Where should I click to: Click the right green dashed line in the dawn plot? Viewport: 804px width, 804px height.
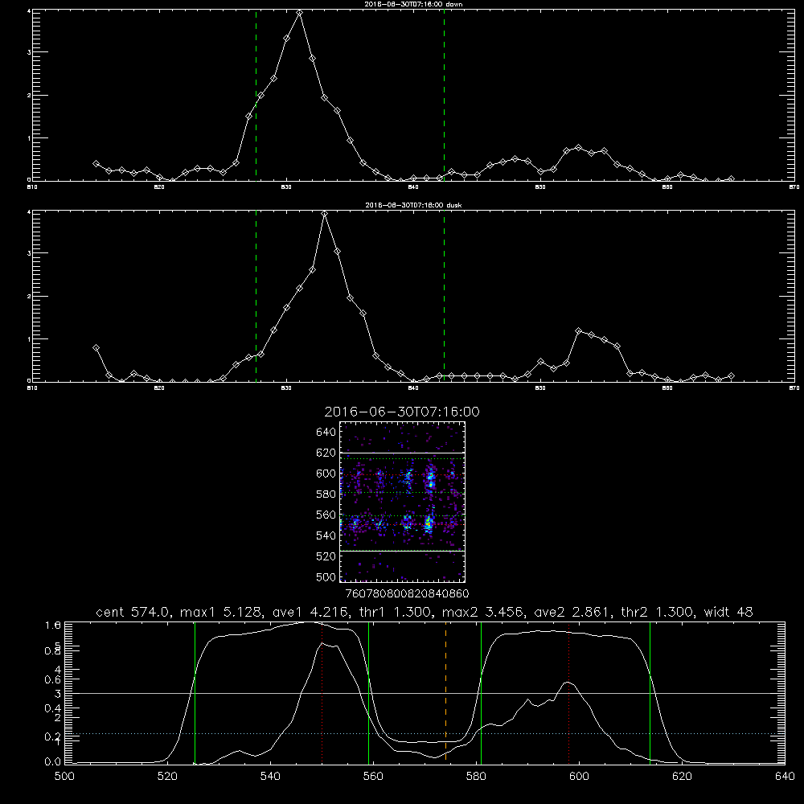pos(444,95)
